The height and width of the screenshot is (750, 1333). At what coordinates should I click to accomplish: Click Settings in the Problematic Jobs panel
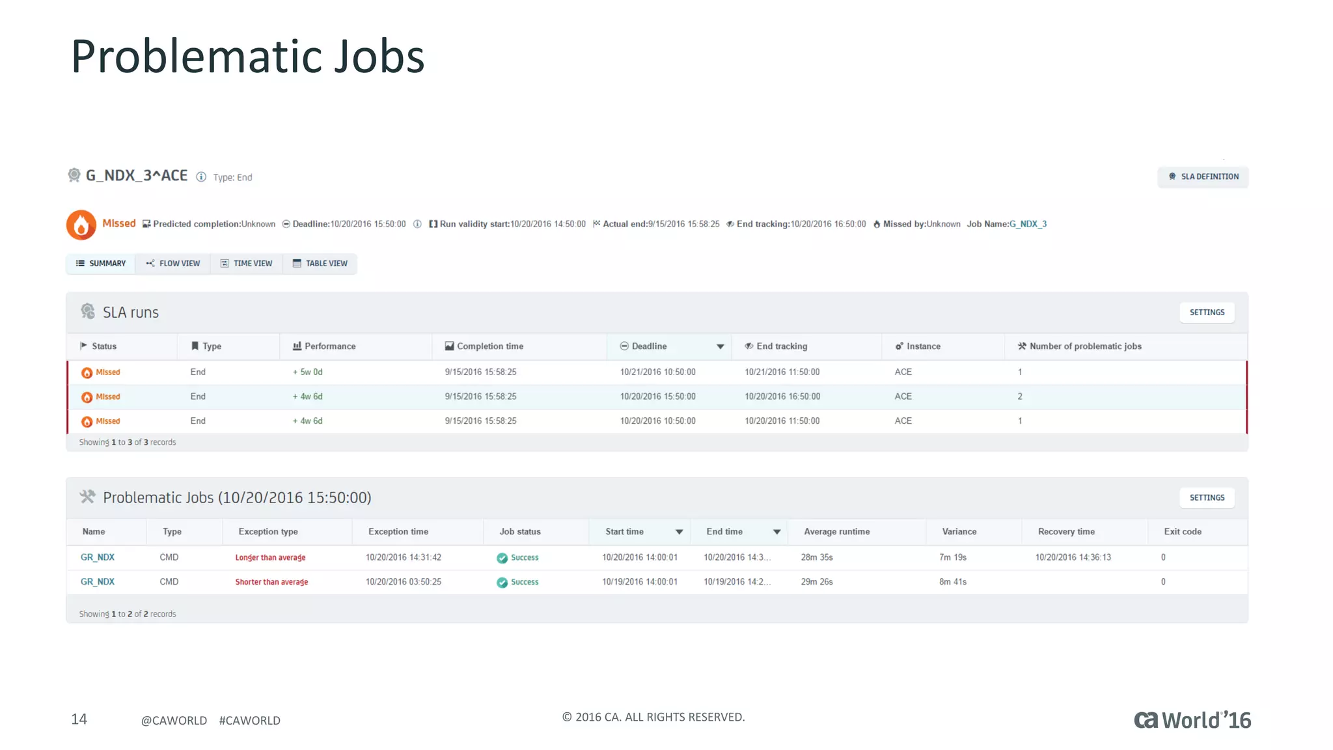pos(1207,497)
